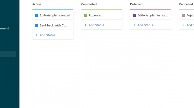Click the Cancelled column header
Viewport: 194px width, 108px height.
[x=186, y=4]
